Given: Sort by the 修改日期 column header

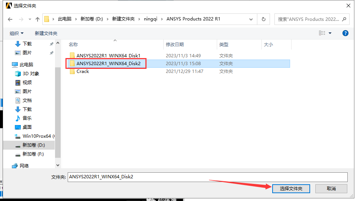Looking at the screenshot, I should pyautogui.click(x=175, y=44).
